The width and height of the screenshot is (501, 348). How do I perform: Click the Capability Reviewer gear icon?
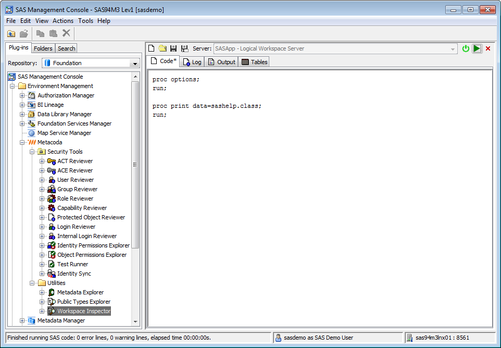point(52,208)
